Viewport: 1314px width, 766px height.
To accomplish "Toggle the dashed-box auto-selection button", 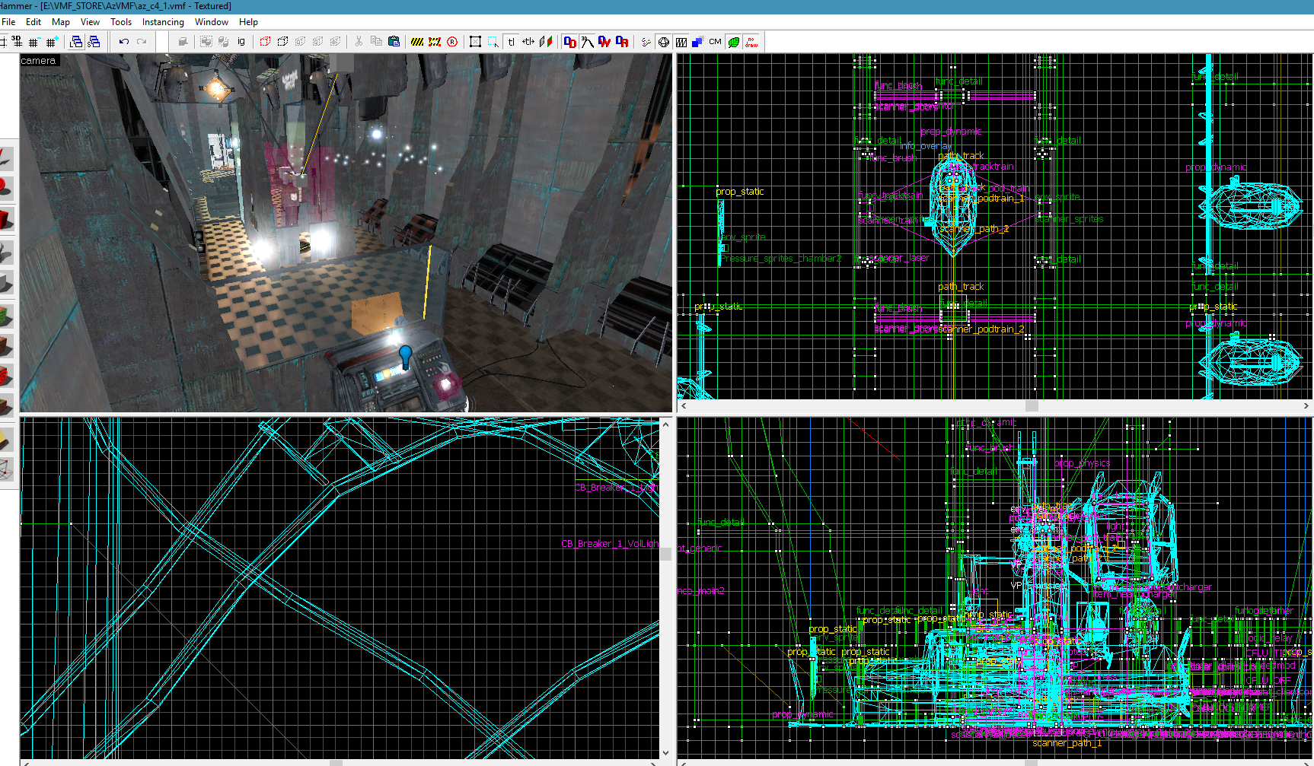I will click(x=493, y=42).
